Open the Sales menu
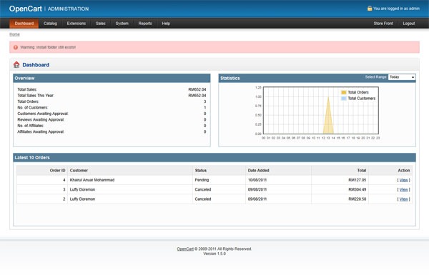 point(100,24)
